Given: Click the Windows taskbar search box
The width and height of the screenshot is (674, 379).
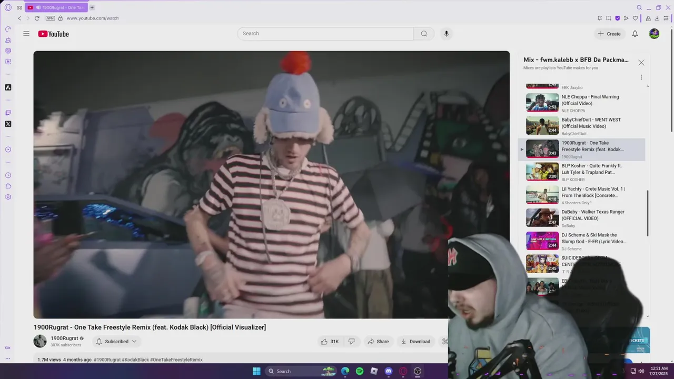Looking at the screenshot, I should tap(300, 371).
